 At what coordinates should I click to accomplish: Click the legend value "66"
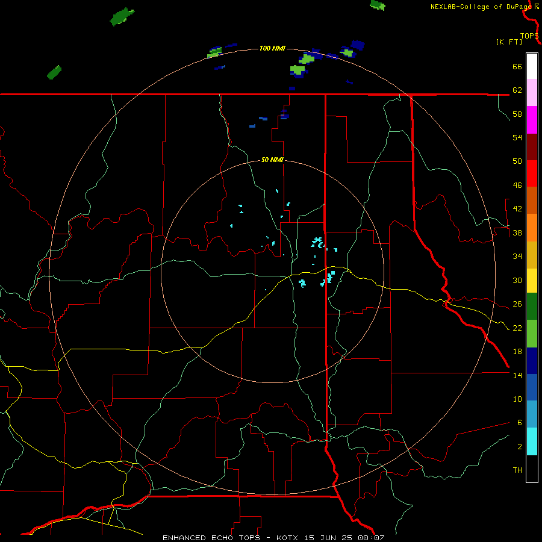[517, 66]
